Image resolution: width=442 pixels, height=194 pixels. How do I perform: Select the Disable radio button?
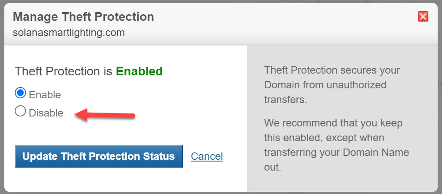coord(20,111)
